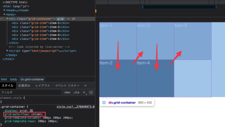Image resolution: width=225 pixels, height=127 pixels.
Task: Focus the フィルタ input field
Action: pos(31,92)
